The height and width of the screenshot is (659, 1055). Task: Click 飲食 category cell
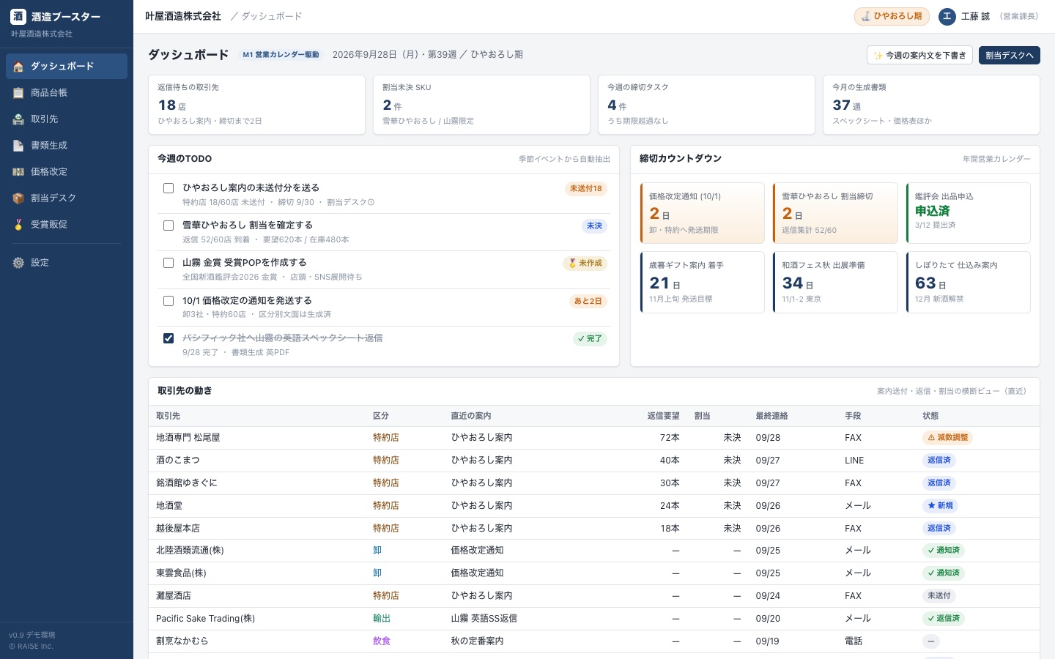[382, 641]
